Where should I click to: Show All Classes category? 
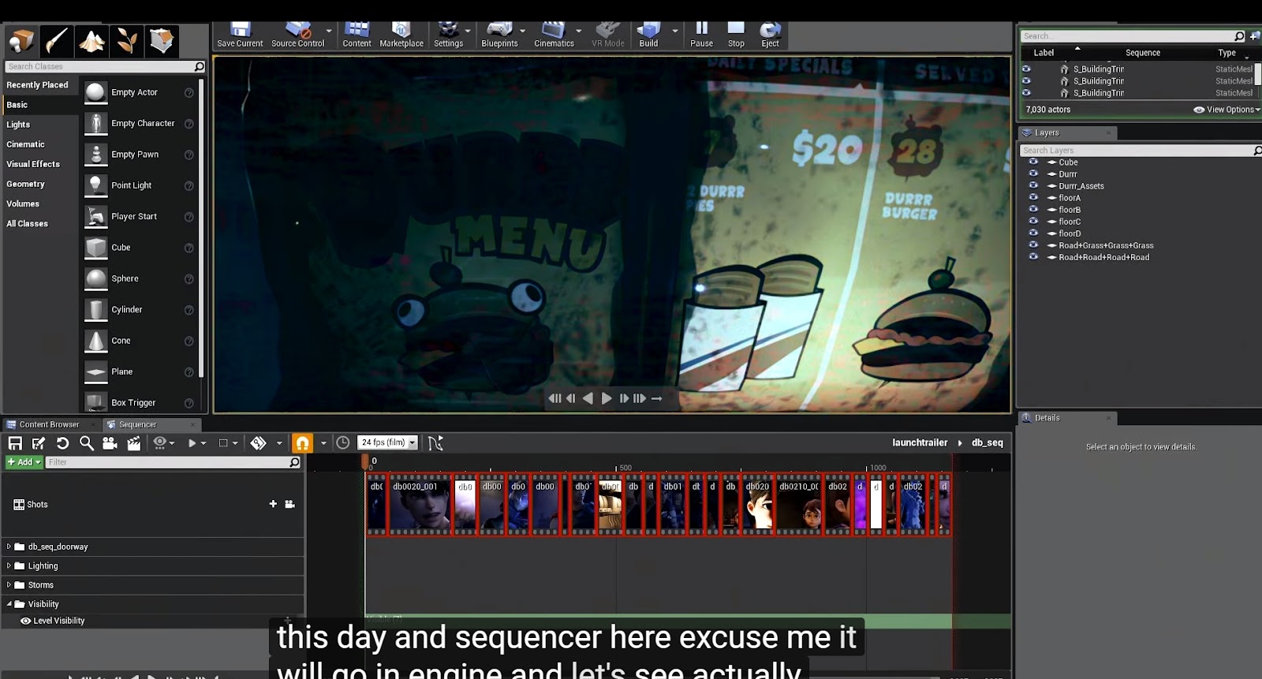pos(27,224)
